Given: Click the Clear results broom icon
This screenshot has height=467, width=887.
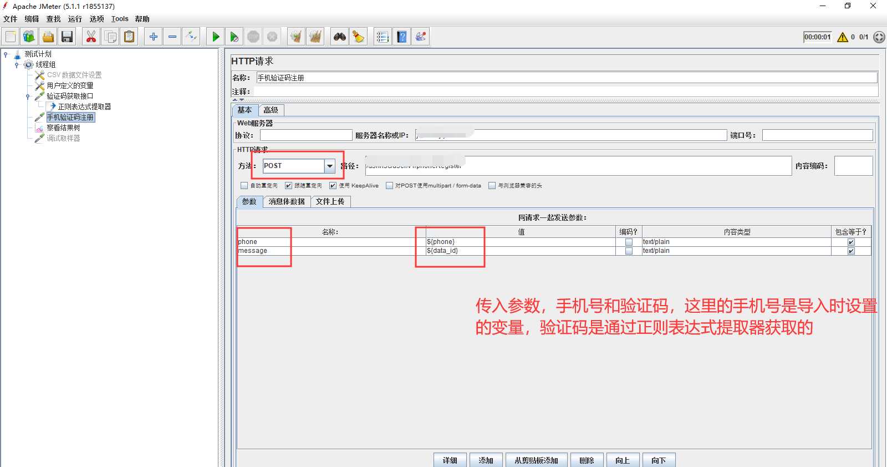Looking at the screenshot, I should coord(297,37).
